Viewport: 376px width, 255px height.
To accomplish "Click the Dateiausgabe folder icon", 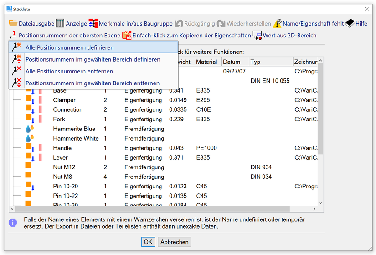I will (13, 23).
